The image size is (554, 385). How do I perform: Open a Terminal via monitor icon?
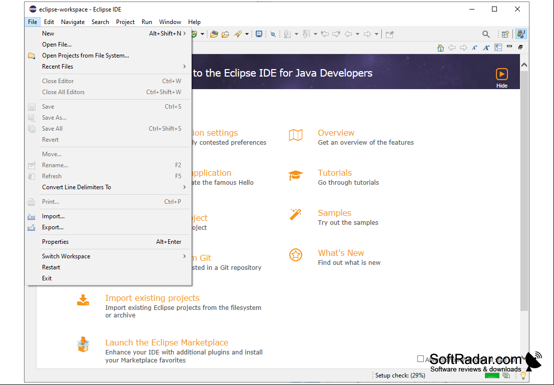click(259, 34)
